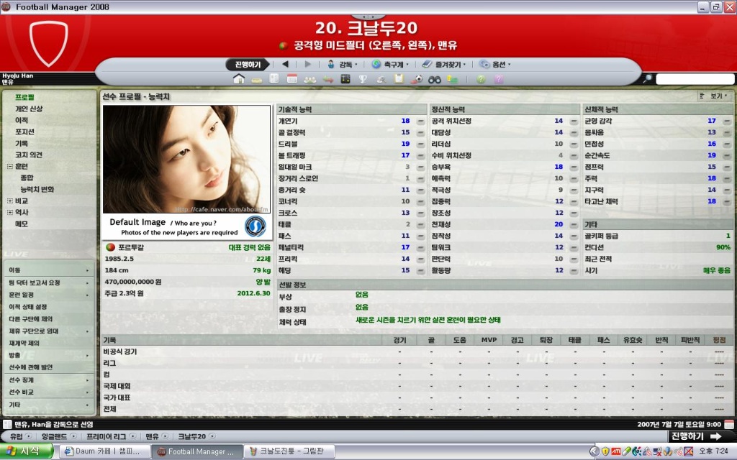Image resolution: width=737 pixels, height=460 pixels.
Task: Open the squad people icon in the toolbar
Action: (309, 79)
